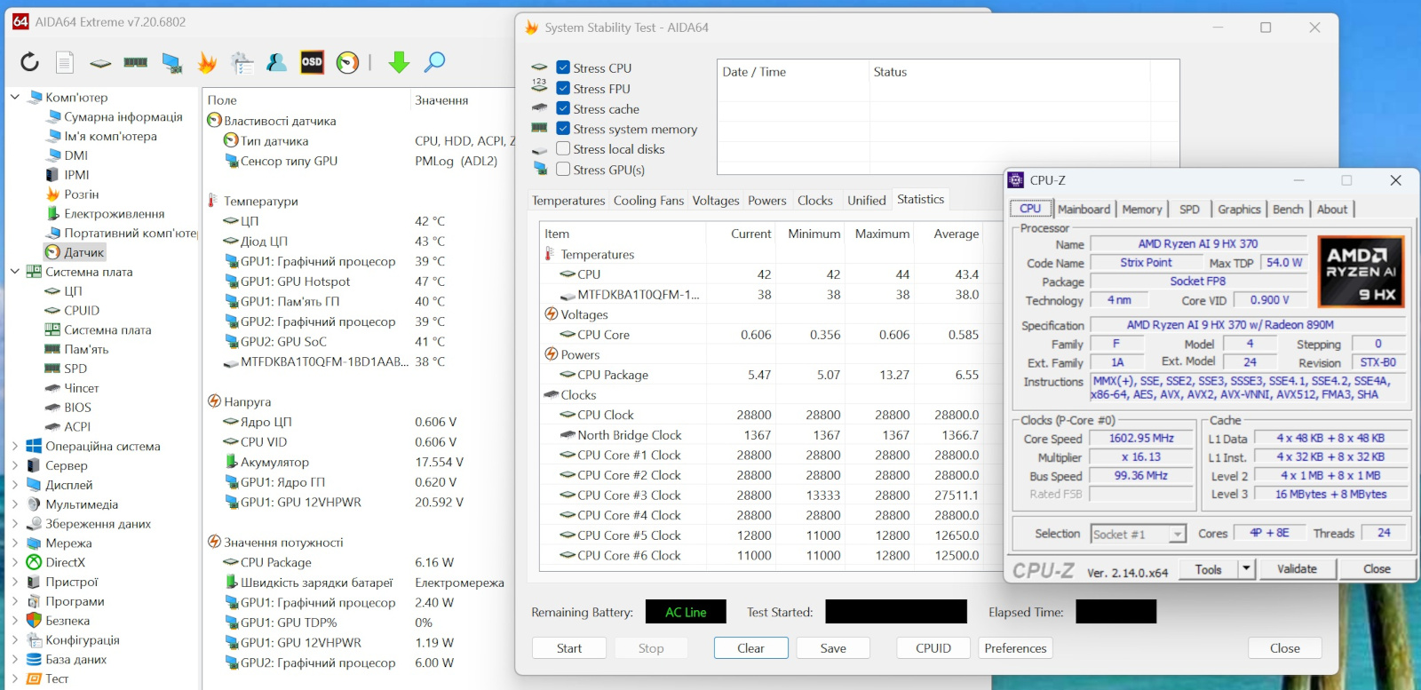Expand the Сервер tree node
This screenshot has width=1421, height=690.
coord(15,465)
